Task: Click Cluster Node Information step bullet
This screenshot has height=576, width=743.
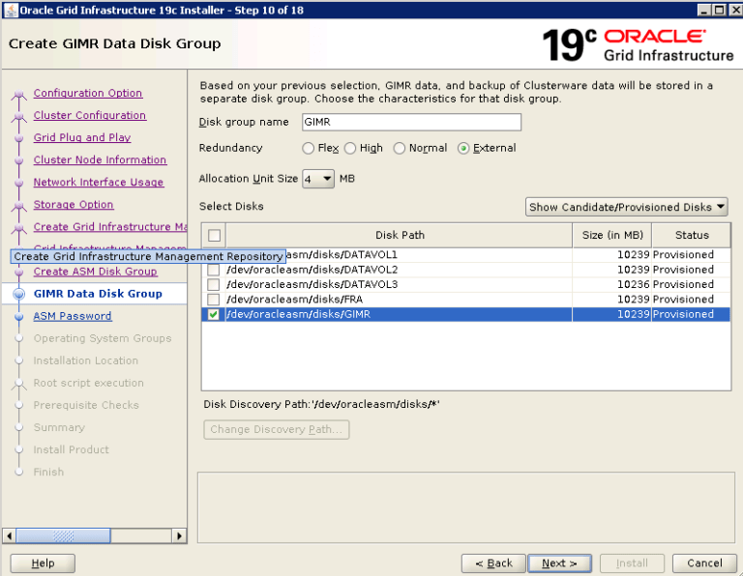Action: pyautogui.click(x=19, y=160)
